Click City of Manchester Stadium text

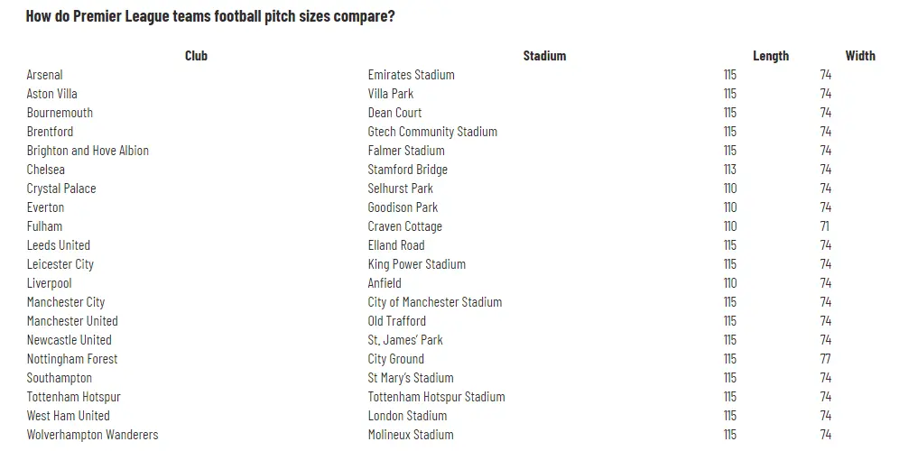(x=434, y=302)
